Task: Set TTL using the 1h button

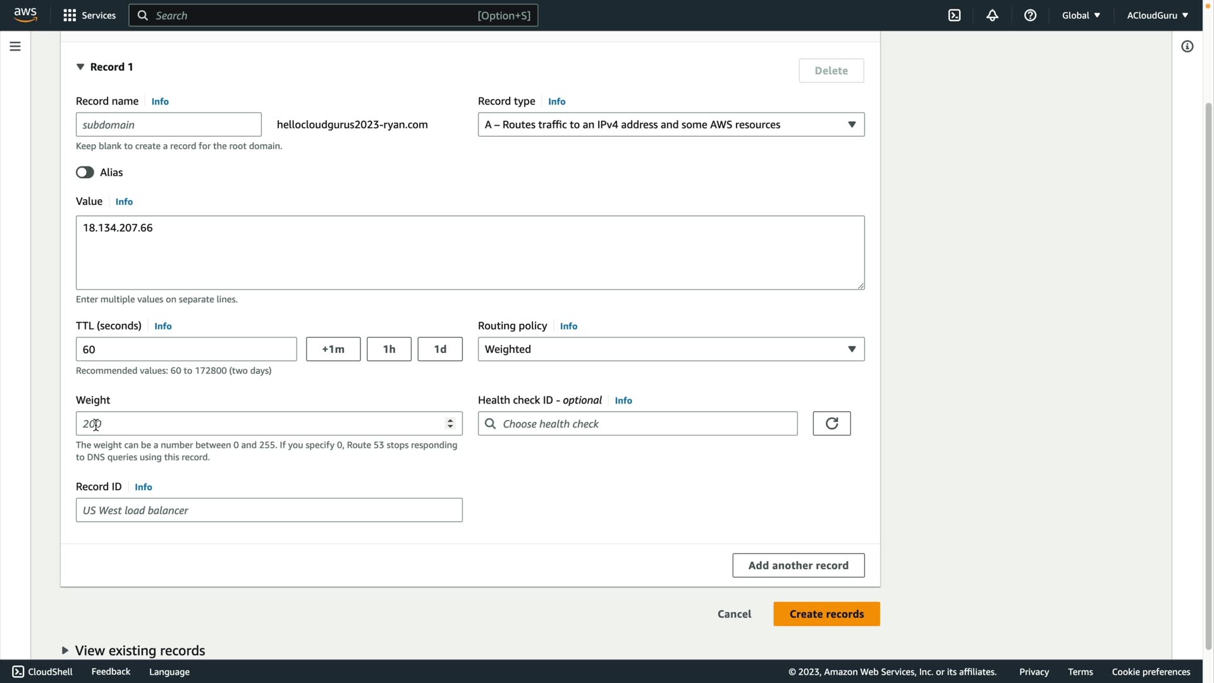Action: 389,349
